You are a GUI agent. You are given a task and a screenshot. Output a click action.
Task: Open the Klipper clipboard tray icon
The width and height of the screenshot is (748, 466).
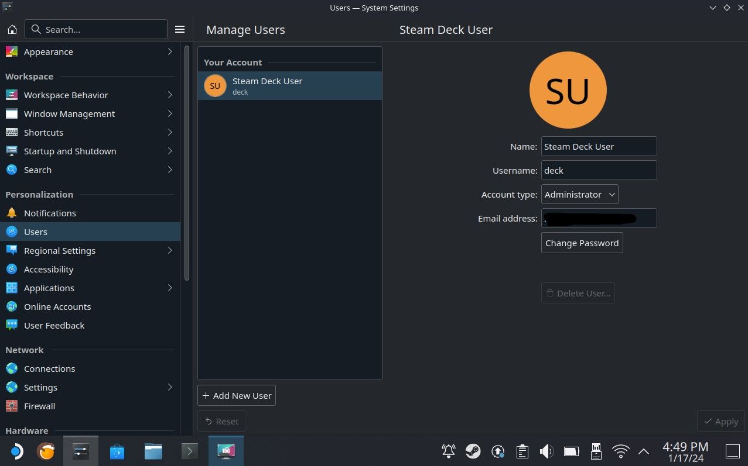click(x=521, y=451)
